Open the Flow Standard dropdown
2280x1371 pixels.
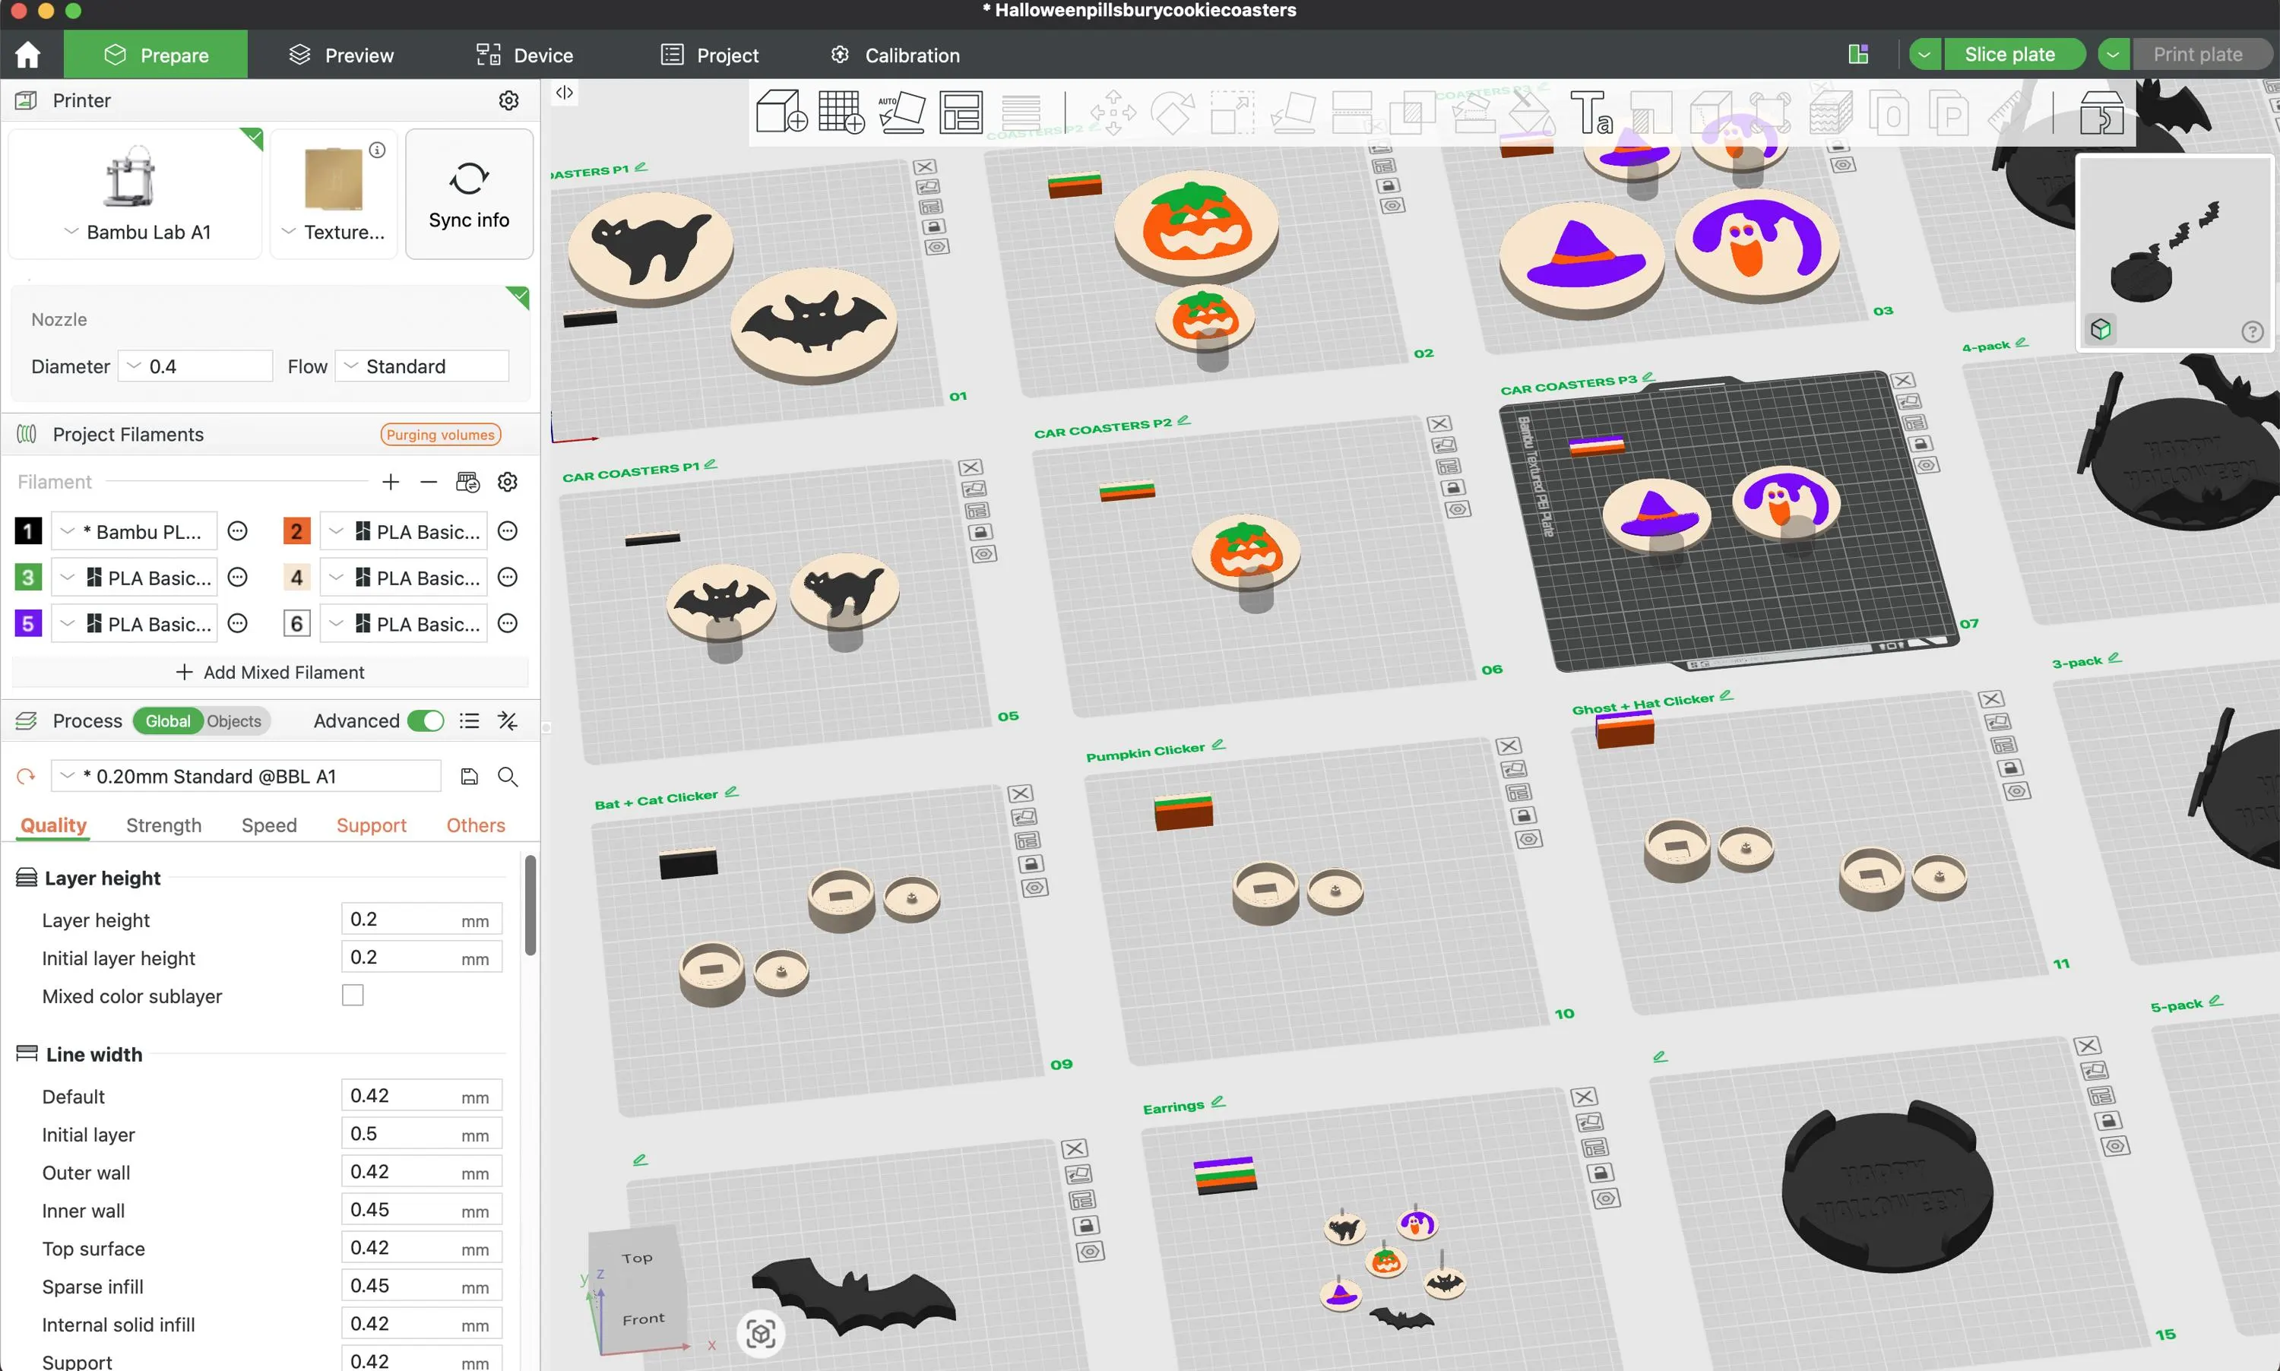click(421, 366)
